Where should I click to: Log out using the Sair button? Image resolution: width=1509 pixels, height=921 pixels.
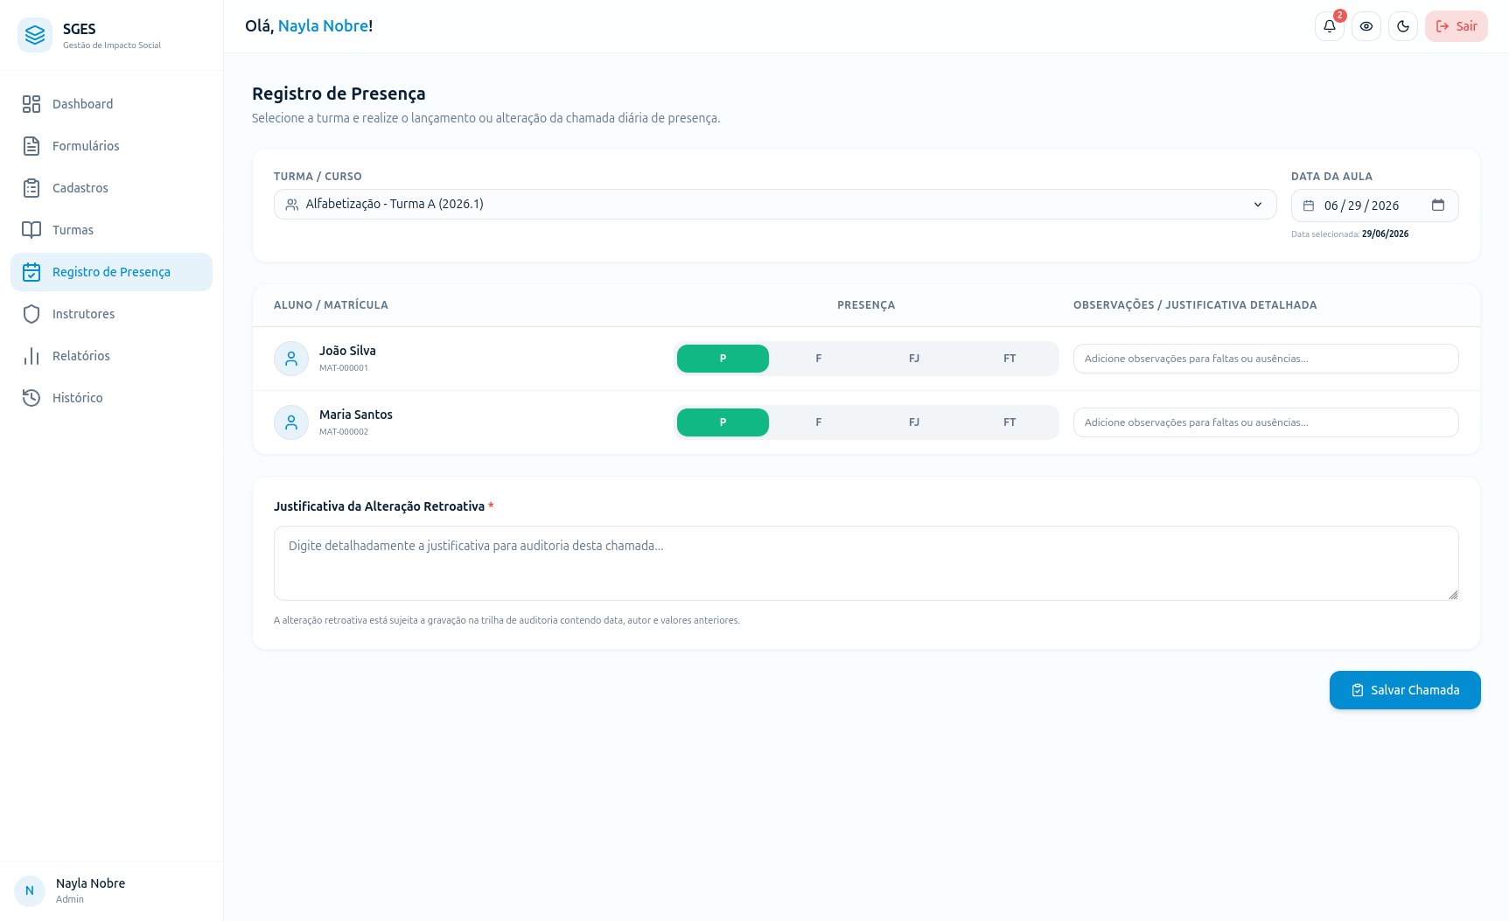[1457, 26]
